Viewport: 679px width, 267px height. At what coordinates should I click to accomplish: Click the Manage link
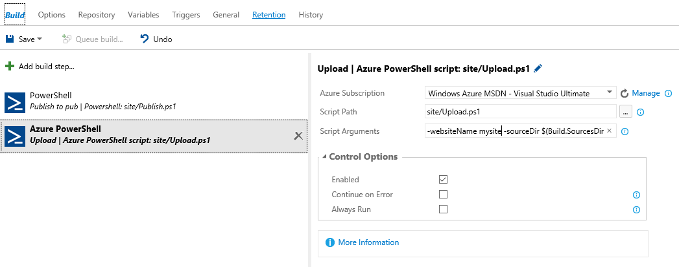pyautogui.click(x=646, y=92)
